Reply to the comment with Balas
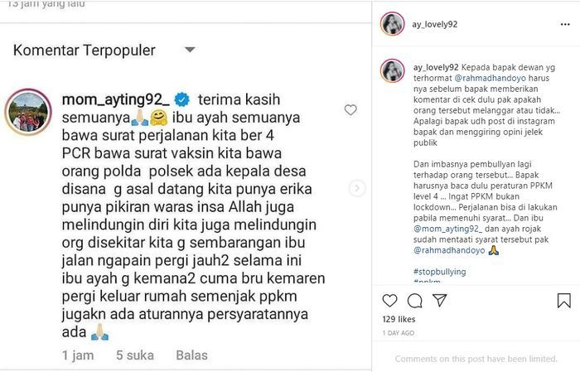Image resolution: width=580 pixels, height=372 pixels. point(191,355)
